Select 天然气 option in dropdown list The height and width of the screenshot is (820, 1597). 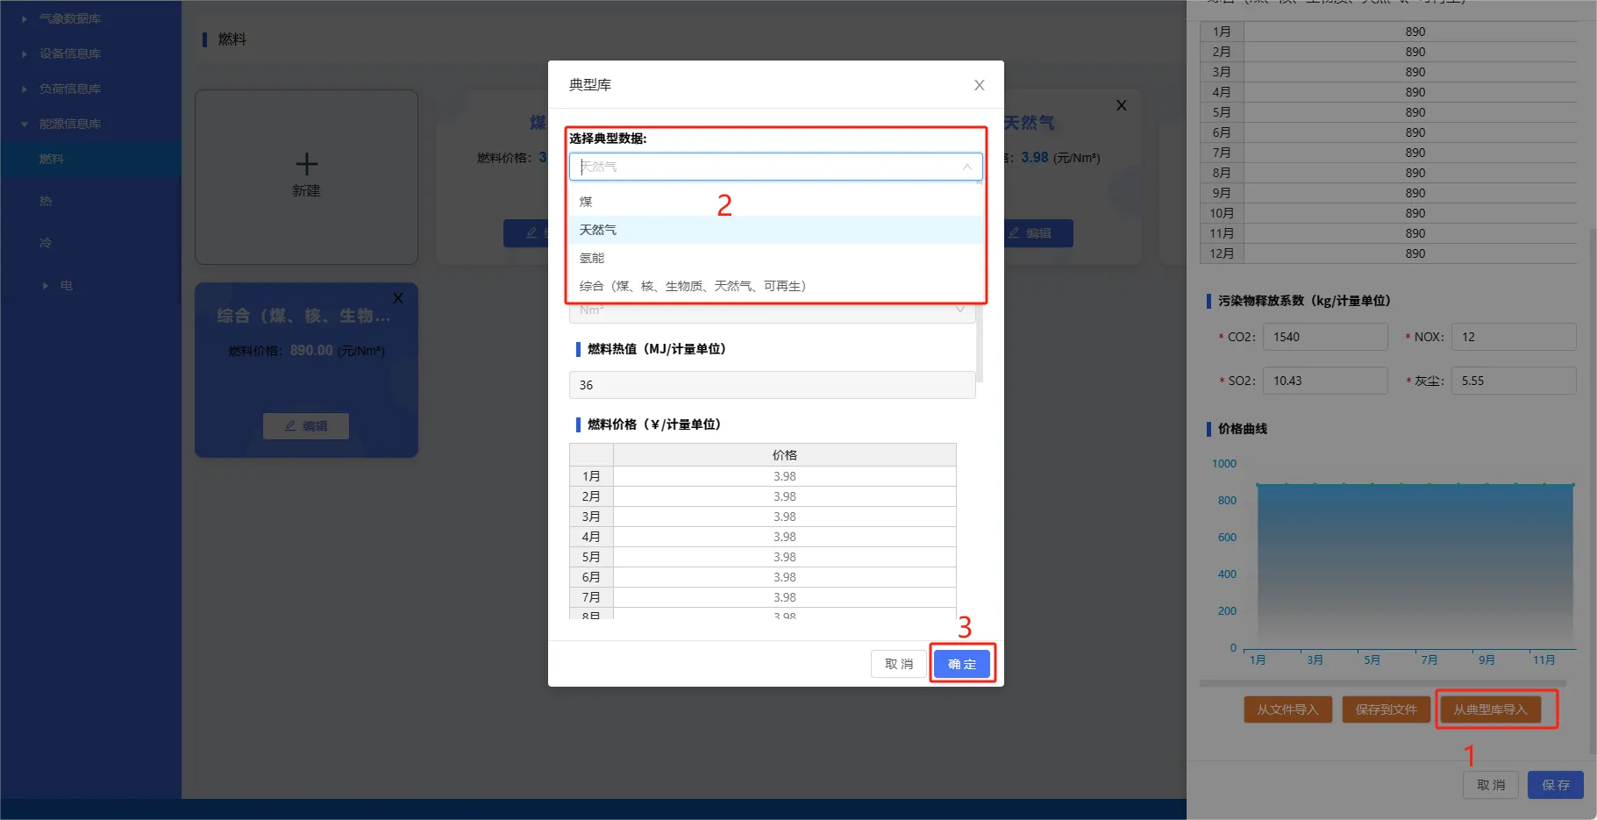coord(775,230)
